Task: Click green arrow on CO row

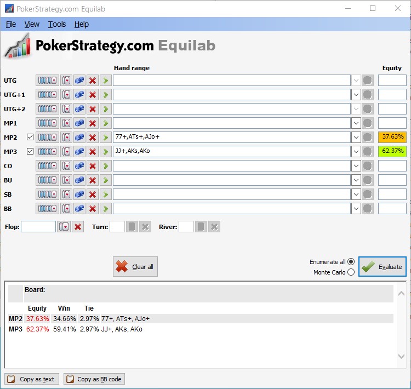Action: click(x=106, y=165)
